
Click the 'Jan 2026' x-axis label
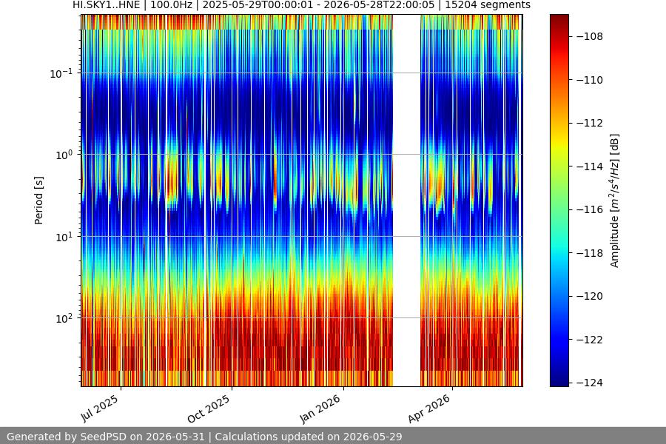pos(320,408)
